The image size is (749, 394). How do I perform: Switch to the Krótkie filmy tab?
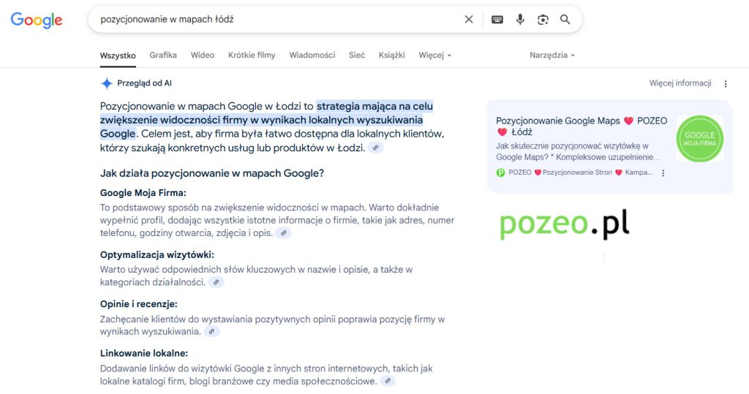point(252,55)
